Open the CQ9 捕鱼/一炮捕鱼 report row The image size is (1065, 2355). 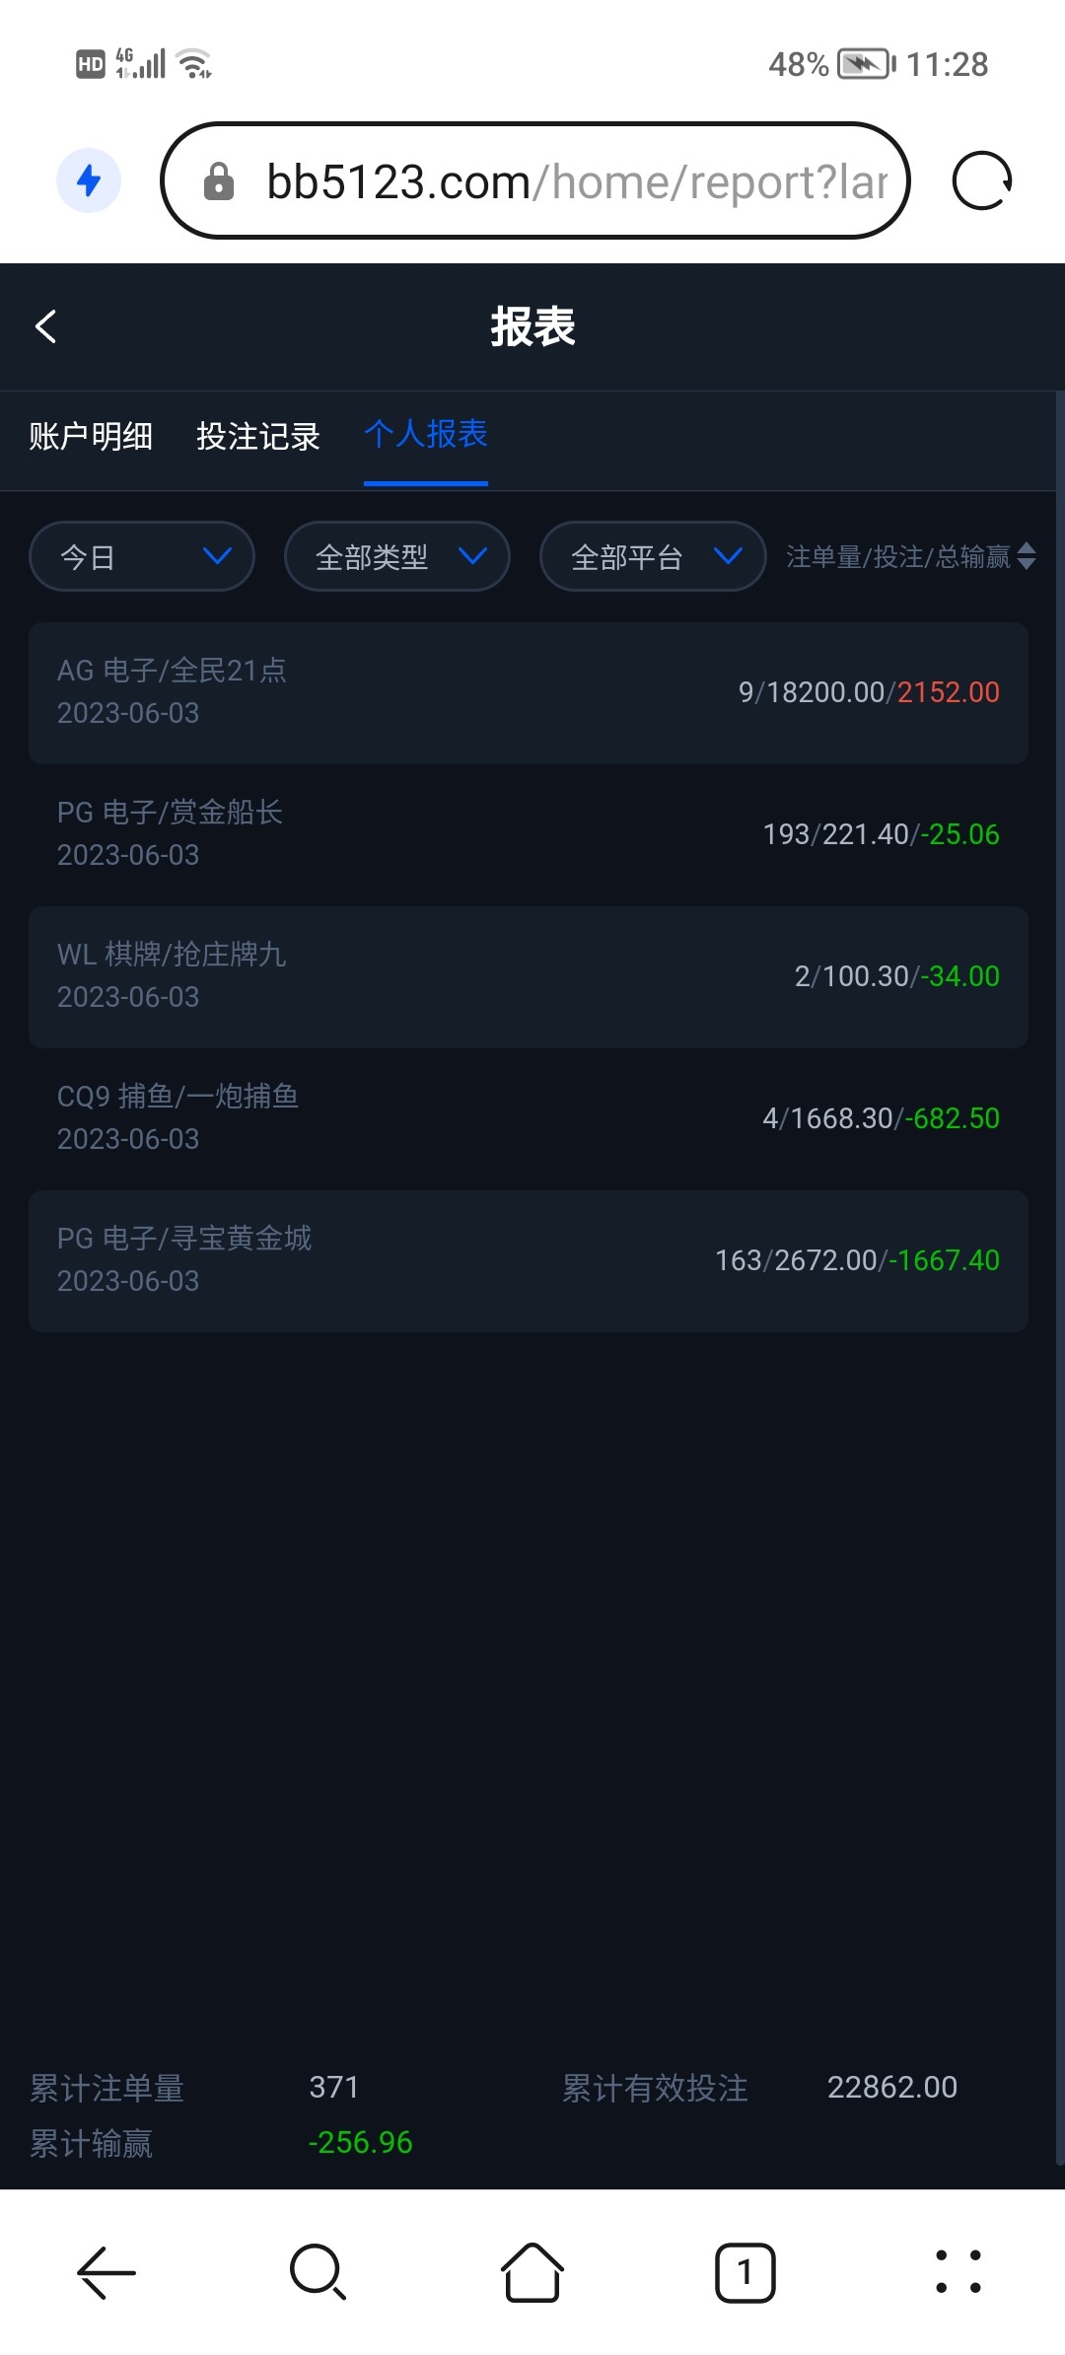(529, 1118)
